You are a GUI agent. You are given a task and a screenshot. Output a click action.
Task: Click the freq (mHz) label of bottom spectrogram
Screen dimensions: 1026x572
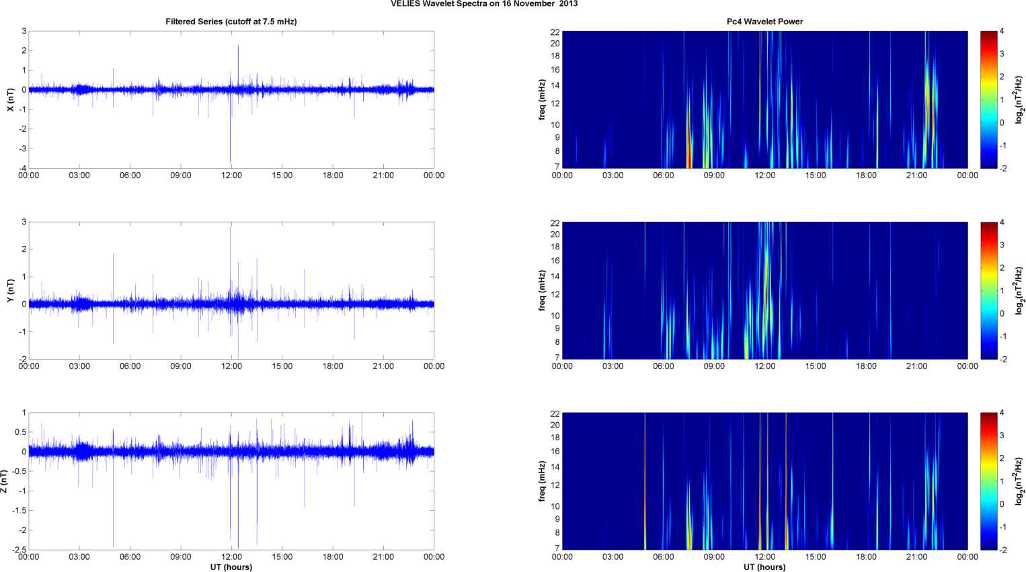point(541,481)
